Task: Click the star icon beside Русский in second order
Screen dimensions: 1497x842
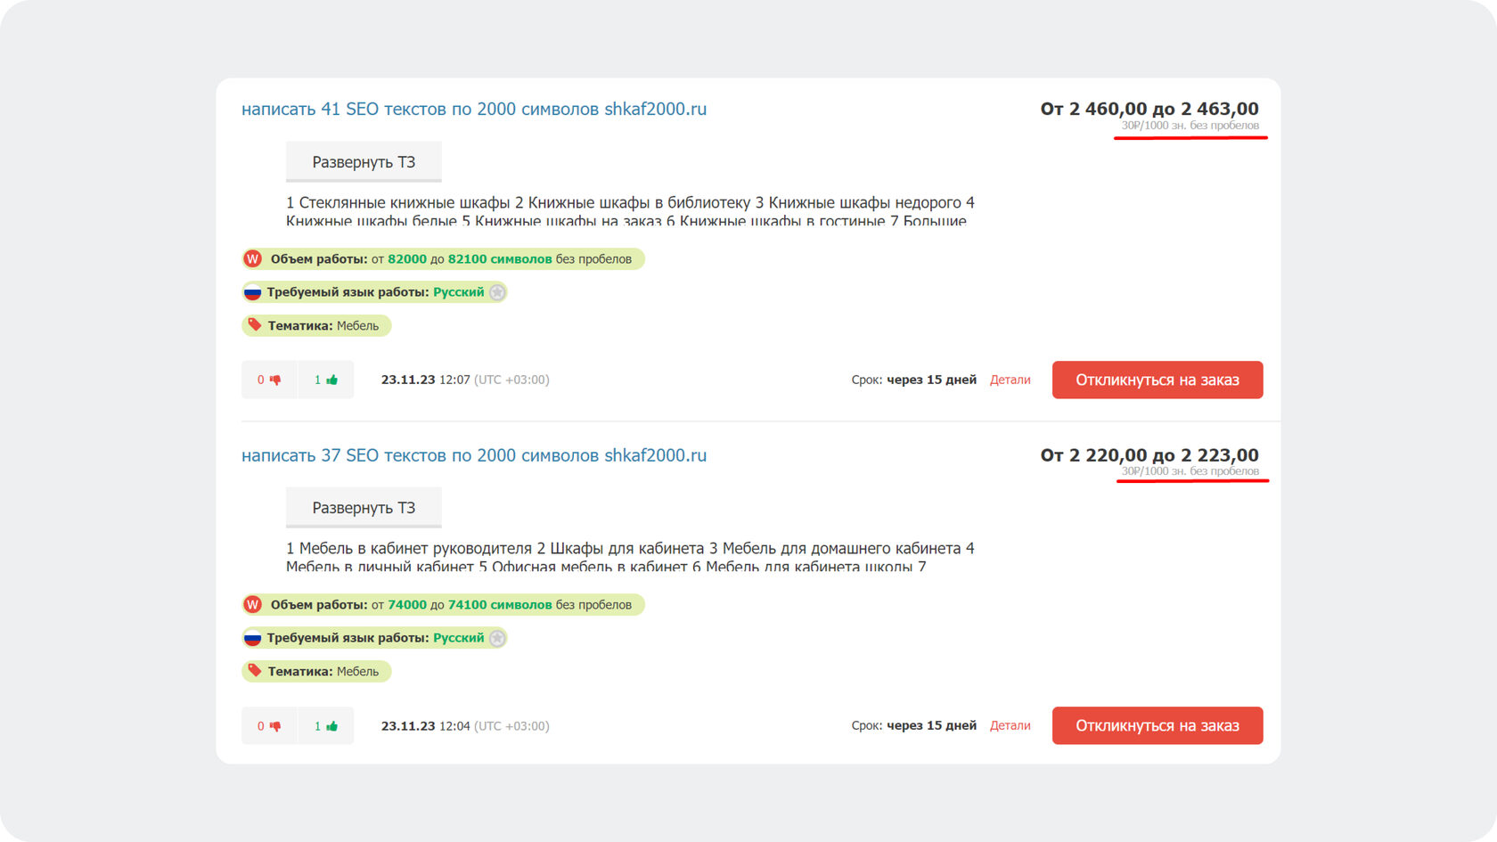Action: coord(497,638)
